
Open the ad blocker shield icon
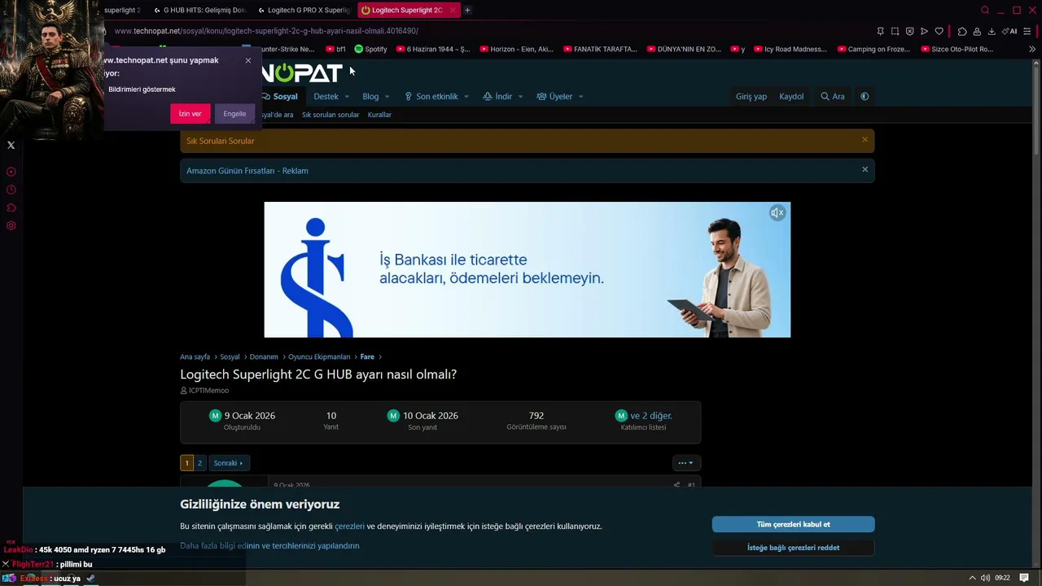[x=909, y=31]
